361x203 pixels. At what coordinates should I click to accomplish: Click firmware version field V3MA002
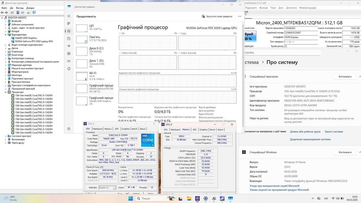(x=301, y=28)
